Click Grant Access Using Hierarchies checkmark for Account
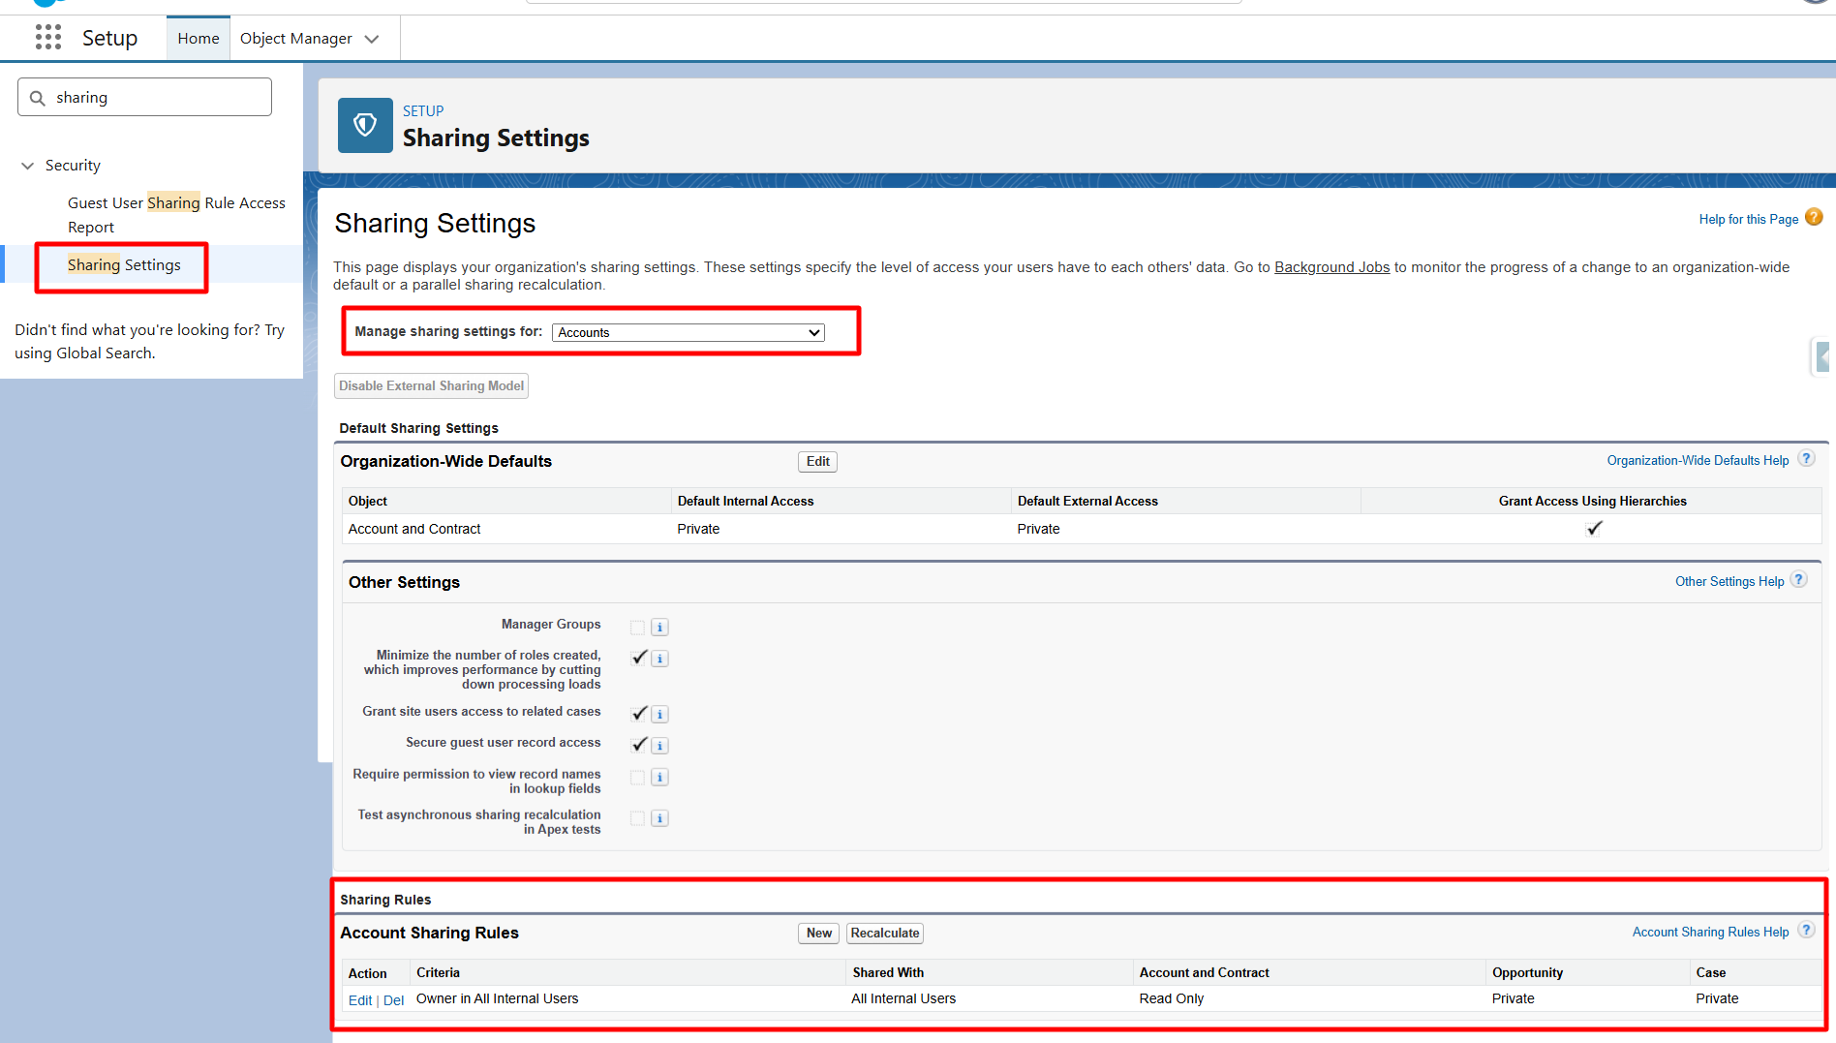 coord(1594,528)
